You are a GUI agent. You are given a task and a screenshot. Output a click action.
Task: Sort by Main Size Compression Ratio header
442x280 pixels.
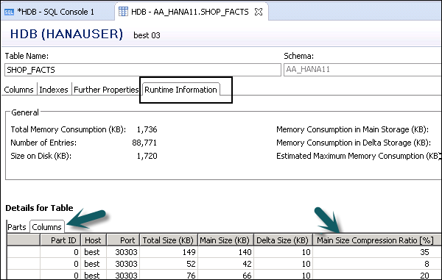coord(376,240)
